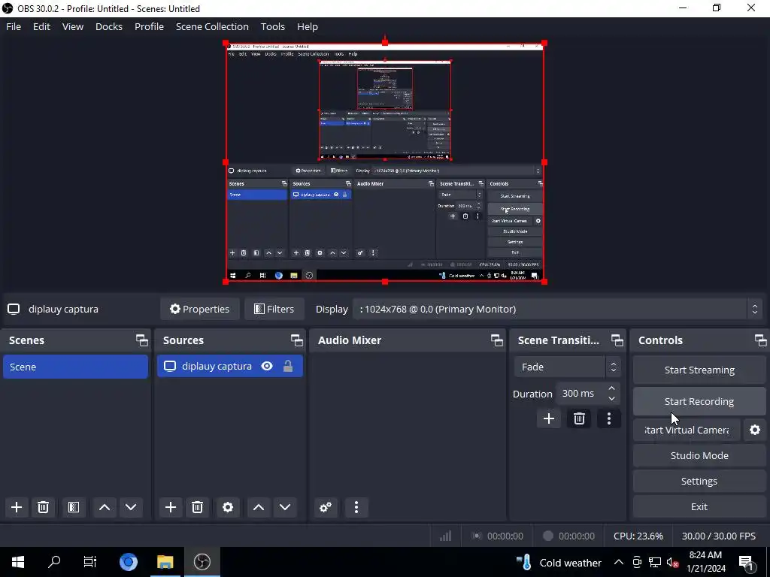Move source up with arrow icon
Image resolution: width=770 pixels, height=577 pixels.
[259, 507]
